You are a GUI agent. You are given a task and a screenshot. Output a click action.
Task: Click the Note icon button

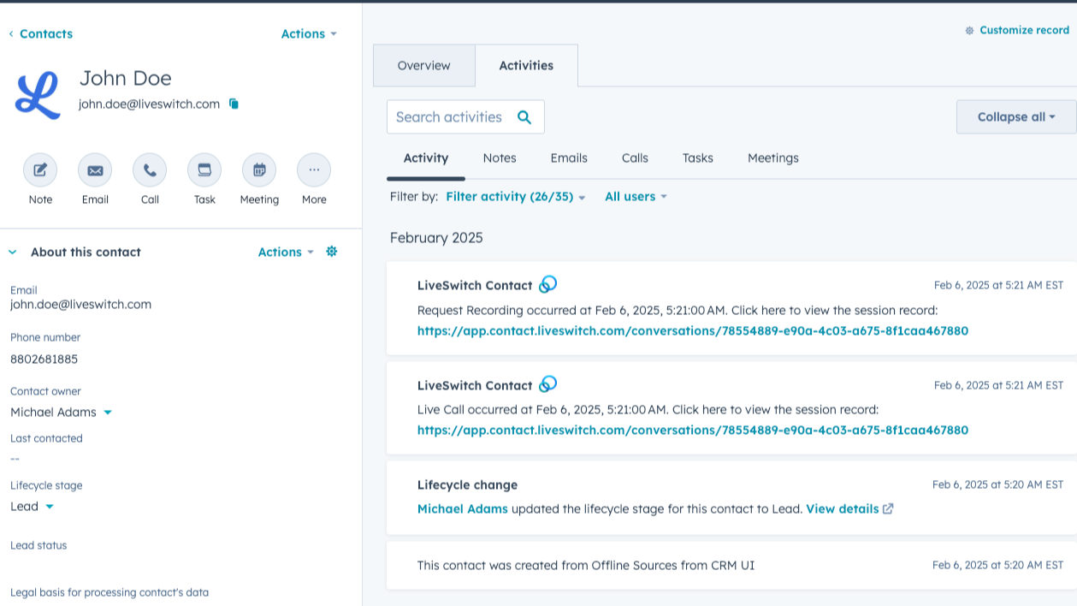click(40, 170)
